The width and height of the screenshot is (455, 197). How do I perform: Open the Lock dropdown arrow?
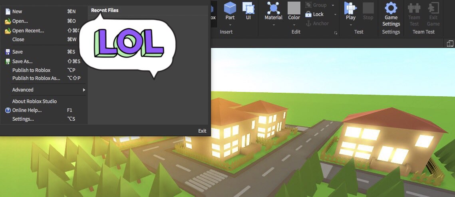click(x=335, y=14)
